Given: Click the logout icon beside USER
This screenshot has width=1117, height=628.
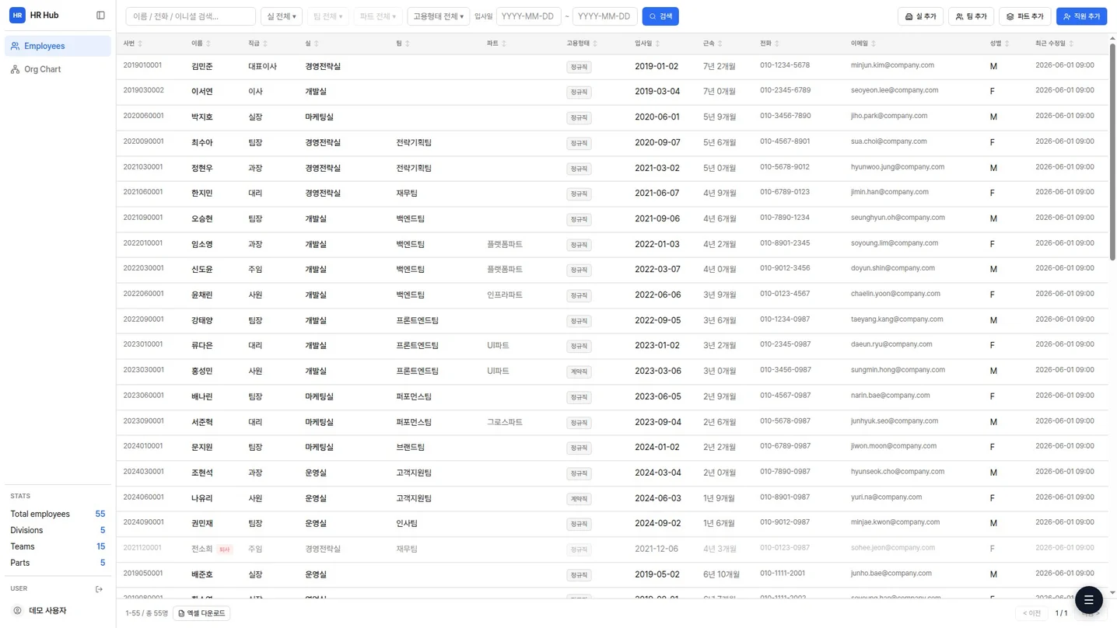Looking at the screenshot, I should coord(99,589).
